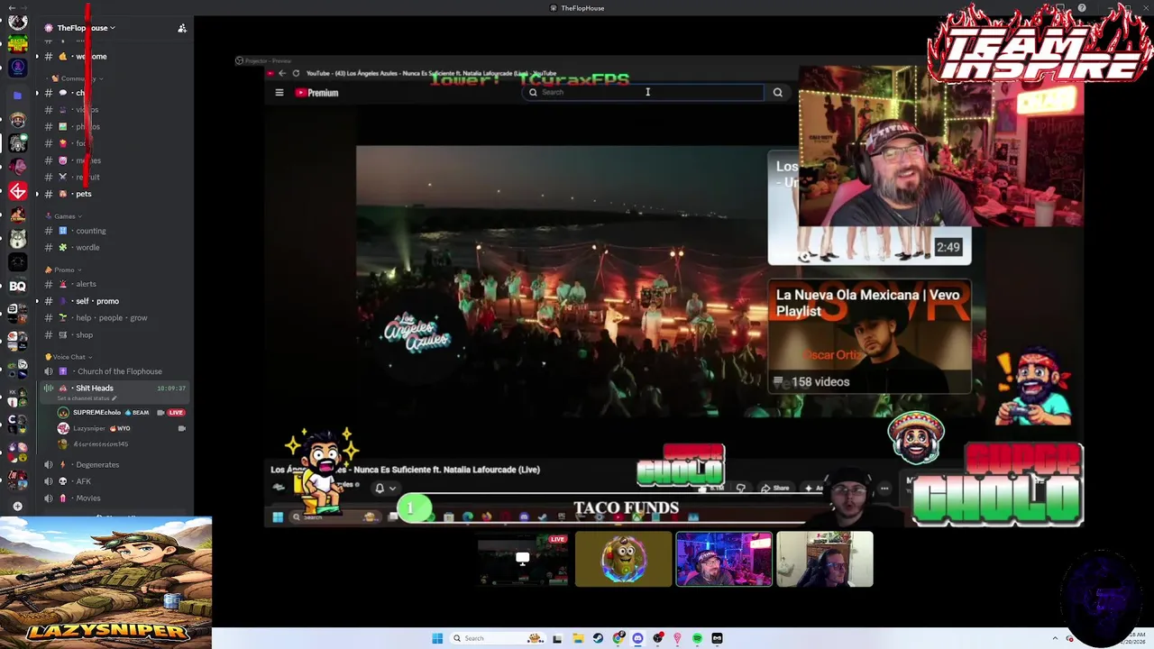
Task: Click 'Set a channel status' text
Action: [x=83, y=398]
